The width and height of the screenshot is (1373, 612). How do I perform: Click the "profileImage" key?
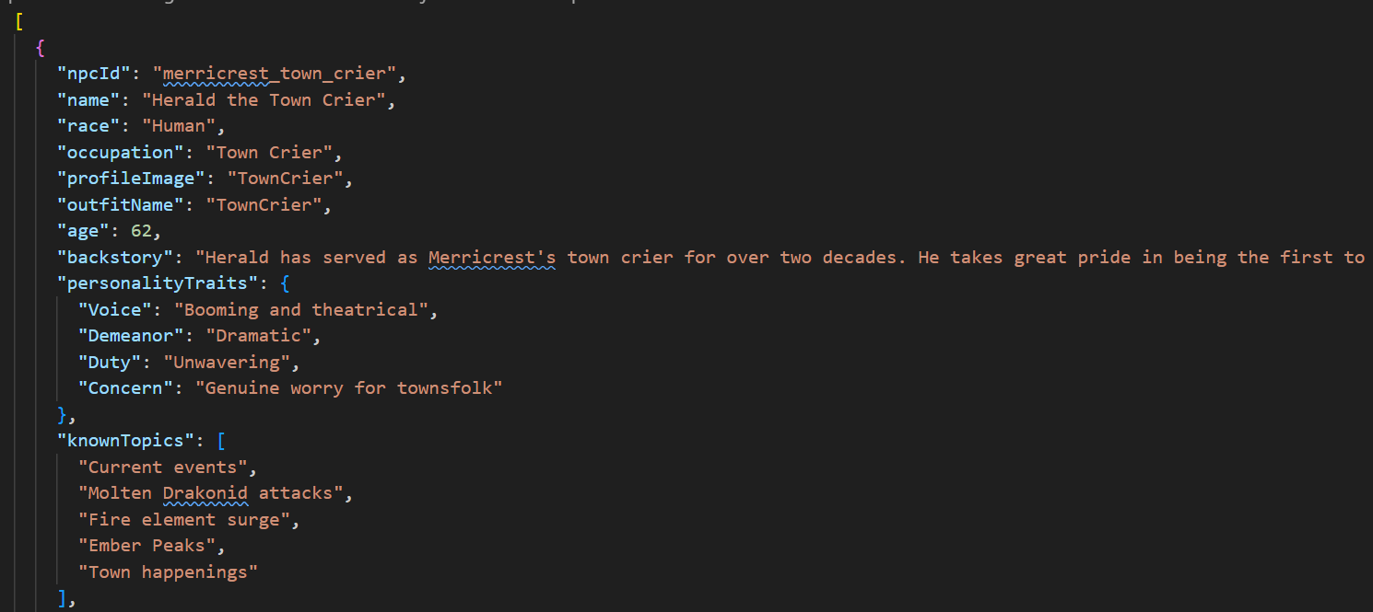(132, 179)
